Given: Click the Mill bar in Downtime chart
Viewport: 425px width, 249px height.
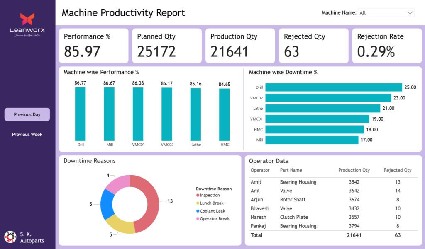Looking at the screenshot, I should 311,140.
